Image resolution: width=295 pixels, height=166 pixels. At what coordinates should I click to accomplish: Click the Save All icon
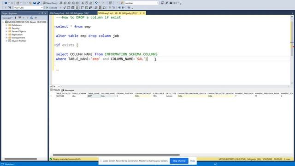39,3
